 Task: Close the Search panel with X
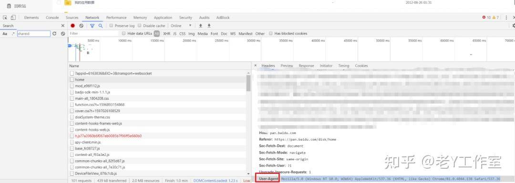[x=63, y=26]
